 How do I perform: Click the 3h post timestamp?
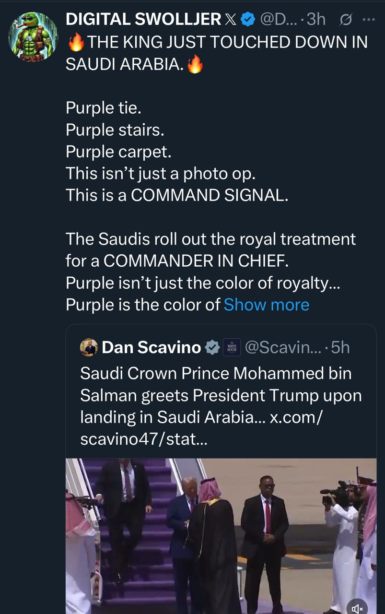point(316,19)
